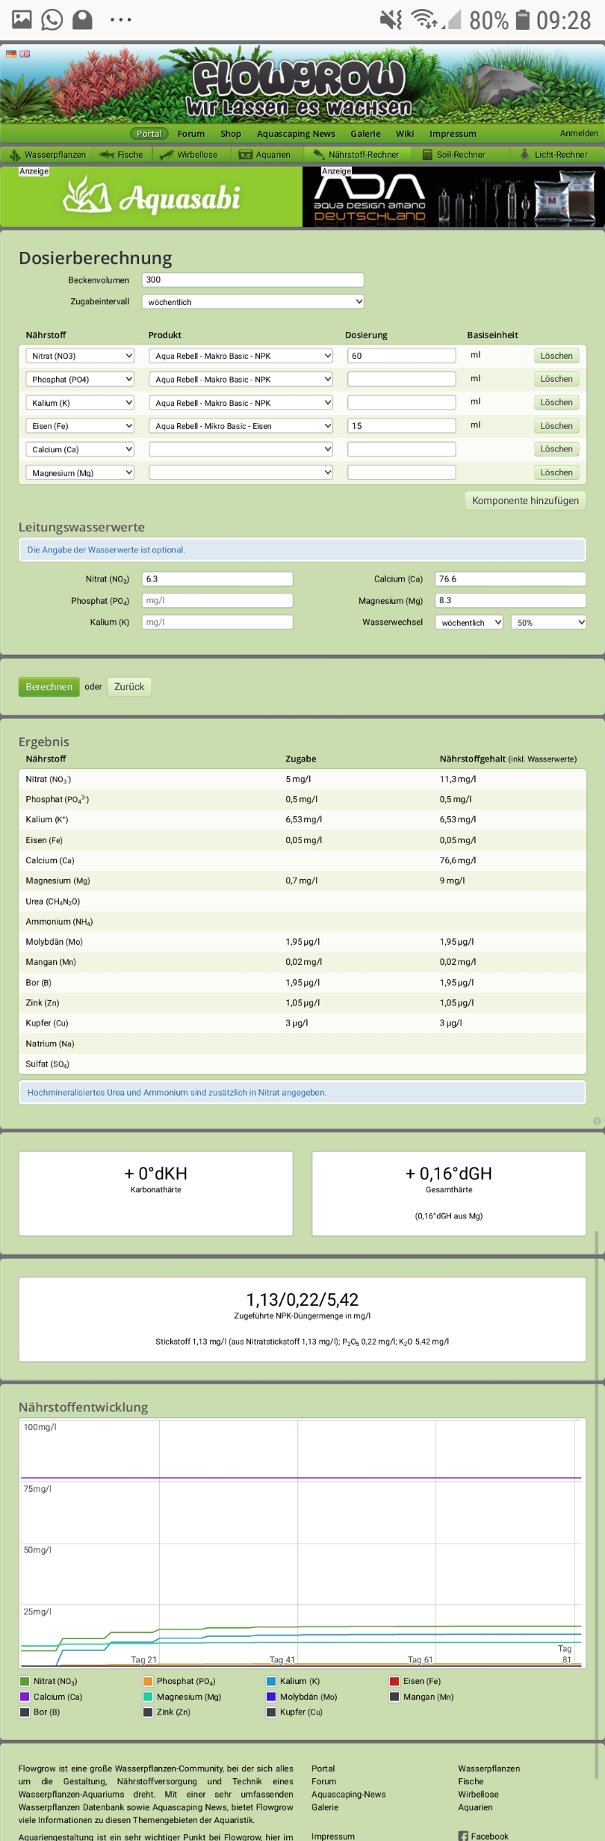Toggle Magnesium (Mg) series in chart legend

tap(148, 1697)
